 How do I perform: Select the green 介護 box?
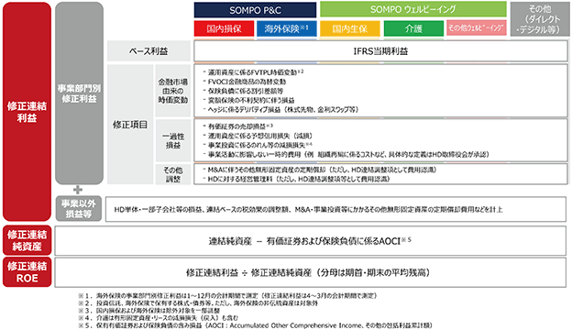tap(413, 28)
